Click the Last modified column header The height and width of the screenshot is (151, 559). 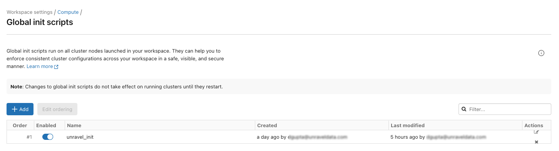408,125
